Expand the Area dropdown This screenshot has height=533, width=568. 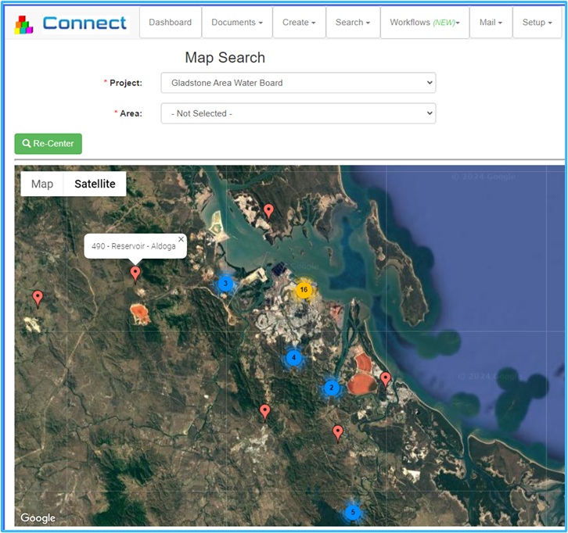(298, 113)
